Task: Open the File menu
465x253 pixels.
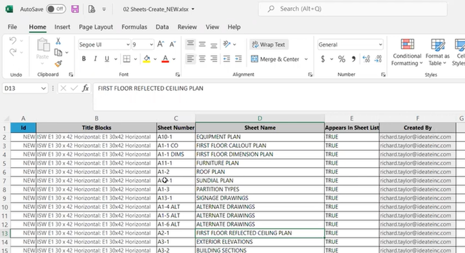Action: tap(12, 27)
